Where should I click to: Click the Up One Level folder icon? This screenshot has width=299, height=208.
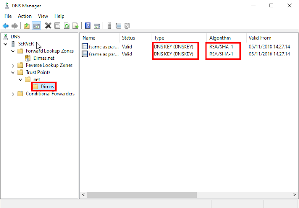tap(27, 26)
